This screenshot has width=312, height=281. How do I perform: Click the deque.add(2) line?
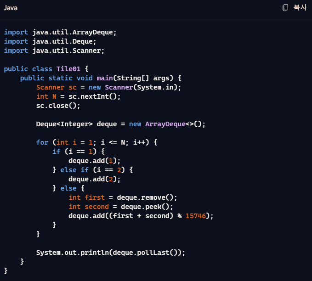(x=95, y=179)
